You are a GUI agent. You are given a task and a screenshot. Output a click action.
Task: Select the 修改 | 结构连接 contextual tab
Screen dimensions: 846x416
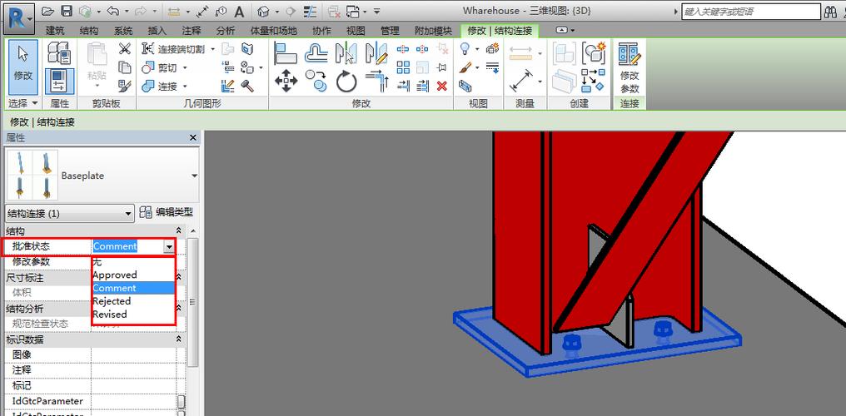(500, 31)
